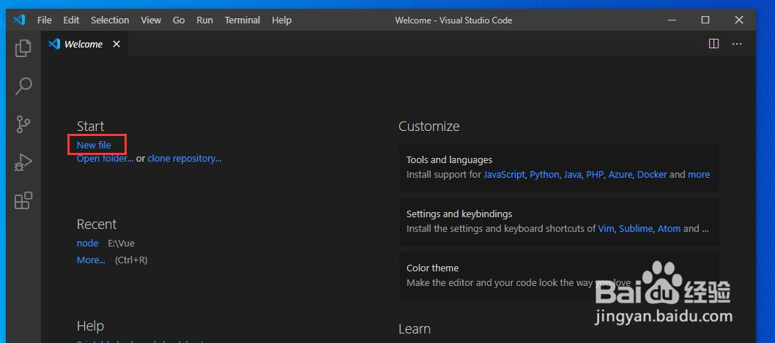Image resolution: width=775 pixels, height=343 pixels.
Task: Close the Visual Studio Code window
Action: pyautogui.click(x=739, y=20)
